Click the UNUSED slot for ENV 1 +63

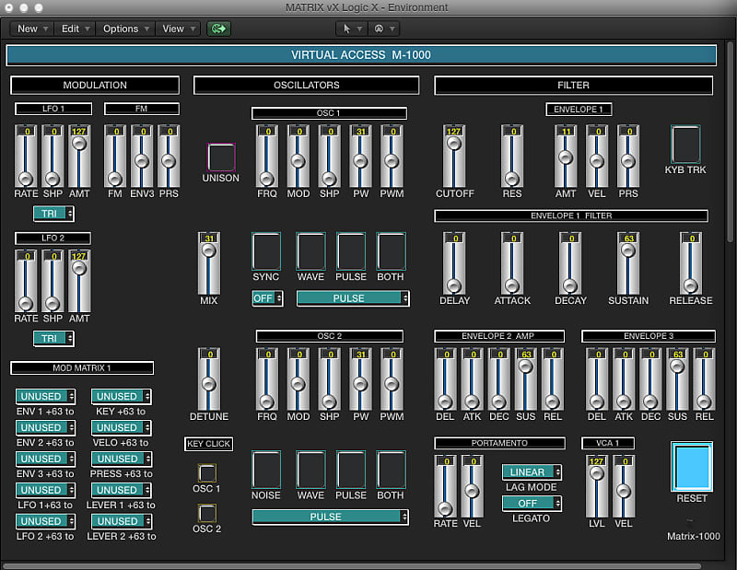pos(44,396)
